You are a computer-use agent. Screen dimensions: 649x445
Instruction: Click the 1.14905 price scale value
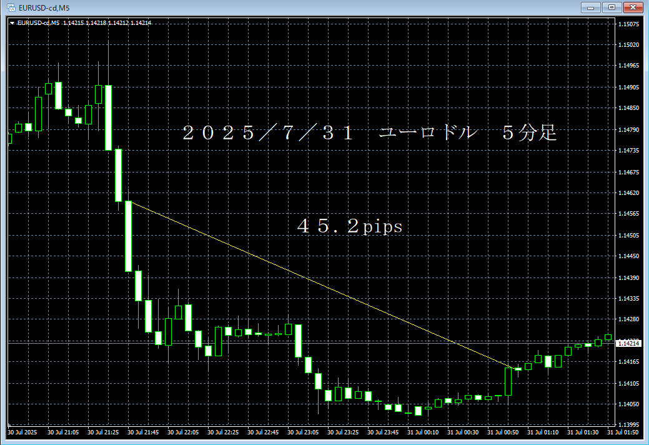tap(629, 87)
